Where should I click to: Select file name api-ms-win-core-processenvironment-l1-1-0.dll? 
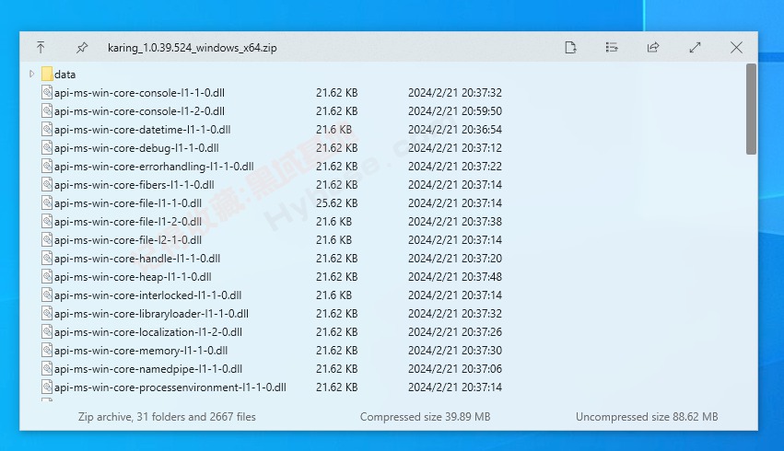coord(170,387)
